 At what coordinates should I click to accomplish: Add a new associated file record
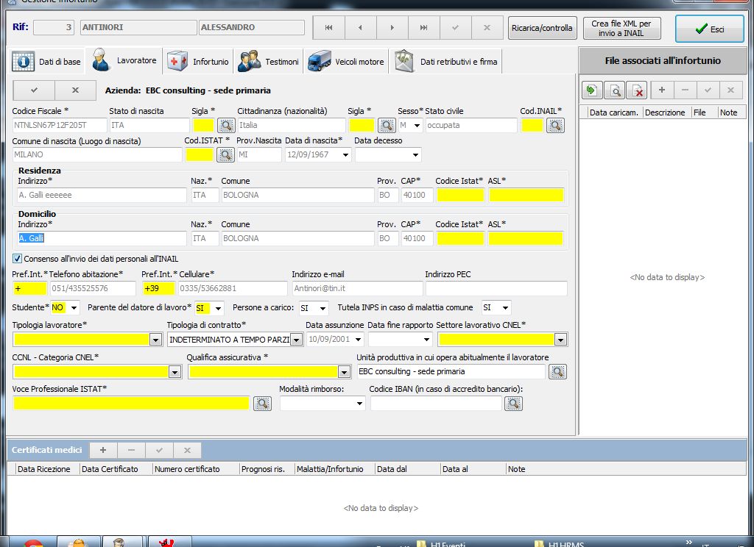coord(662,90)
